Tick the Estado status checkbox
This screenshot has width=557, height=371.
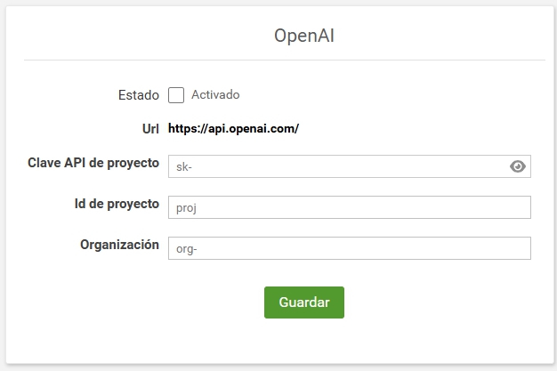coord(176,95)
